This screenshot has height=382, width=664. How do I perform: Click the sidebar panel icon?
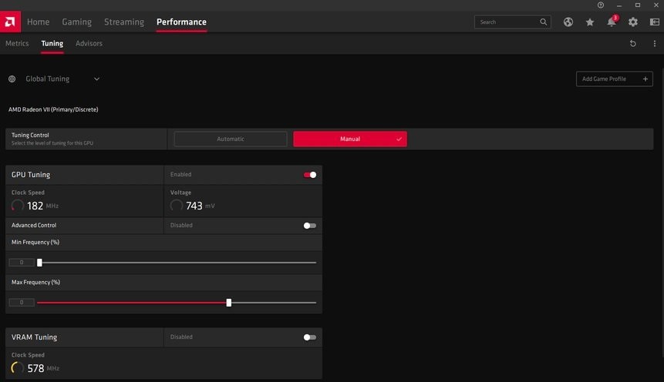point(654,22)
